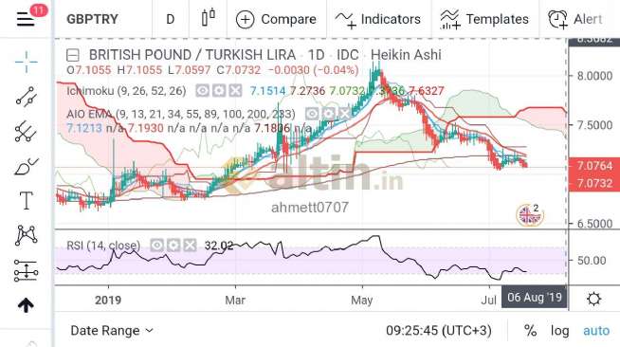Click the 7.0732 current price label

click(x=594, y=183)
